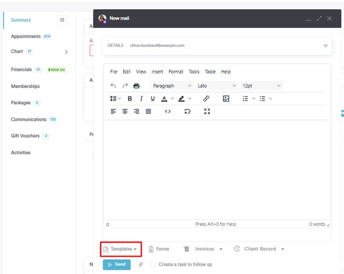Viewport: 344px width, 274px height.
Task: Insert a link with the chain icon
Action: pos(206,99)
